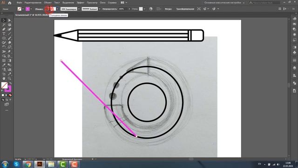
Task: Set paint type to solid Color
Action: [x=3, y=95]
